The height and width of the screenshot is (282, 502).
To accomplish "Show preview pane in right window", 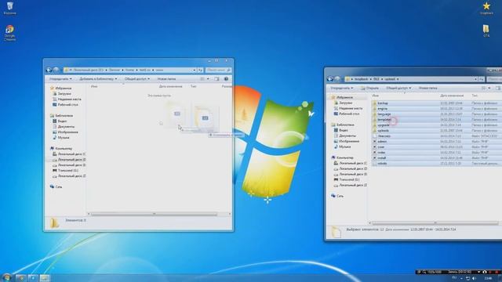I will pos(498,88).
